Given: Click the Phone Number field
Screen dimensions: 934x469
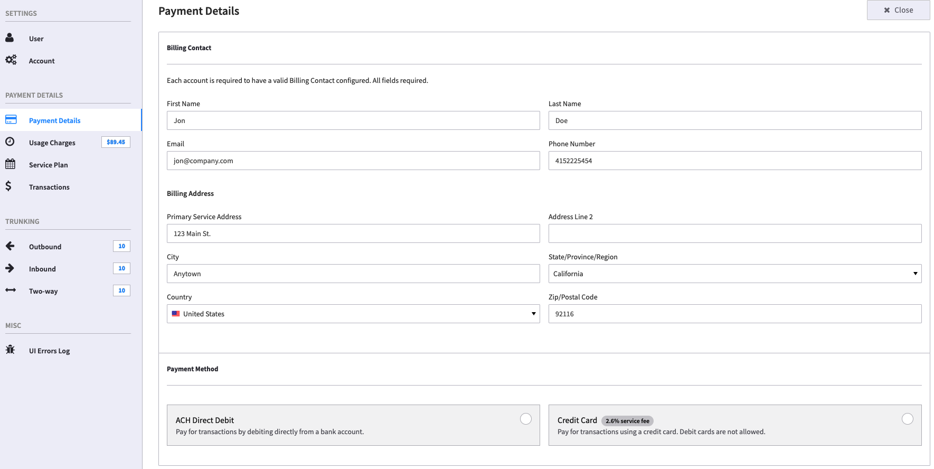Looking at the screenshot, I should pyautogui.click(x=735, y=161).
